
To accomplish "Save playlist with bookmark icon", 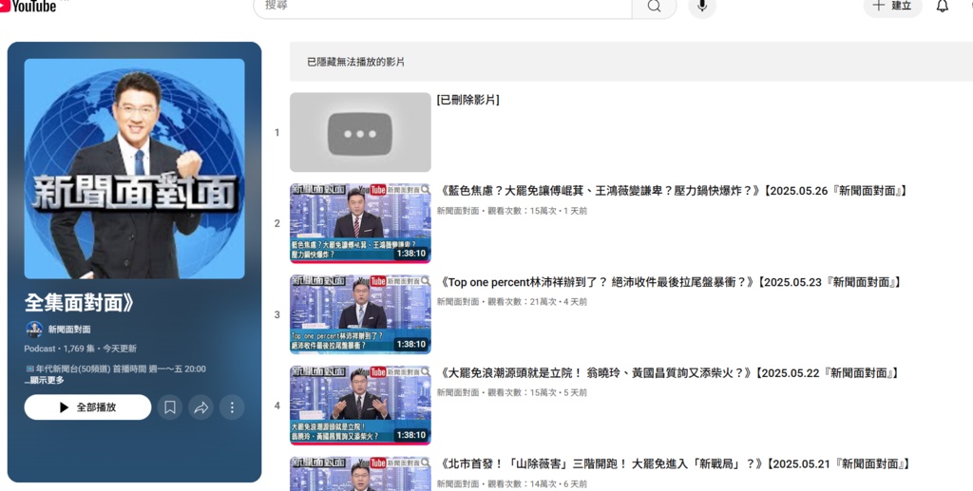I will [x=169, y=407].
